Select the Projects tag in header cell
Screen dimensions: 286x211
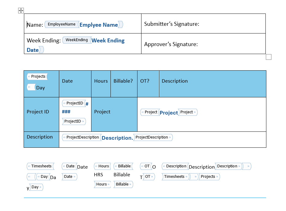coord(37,76)
